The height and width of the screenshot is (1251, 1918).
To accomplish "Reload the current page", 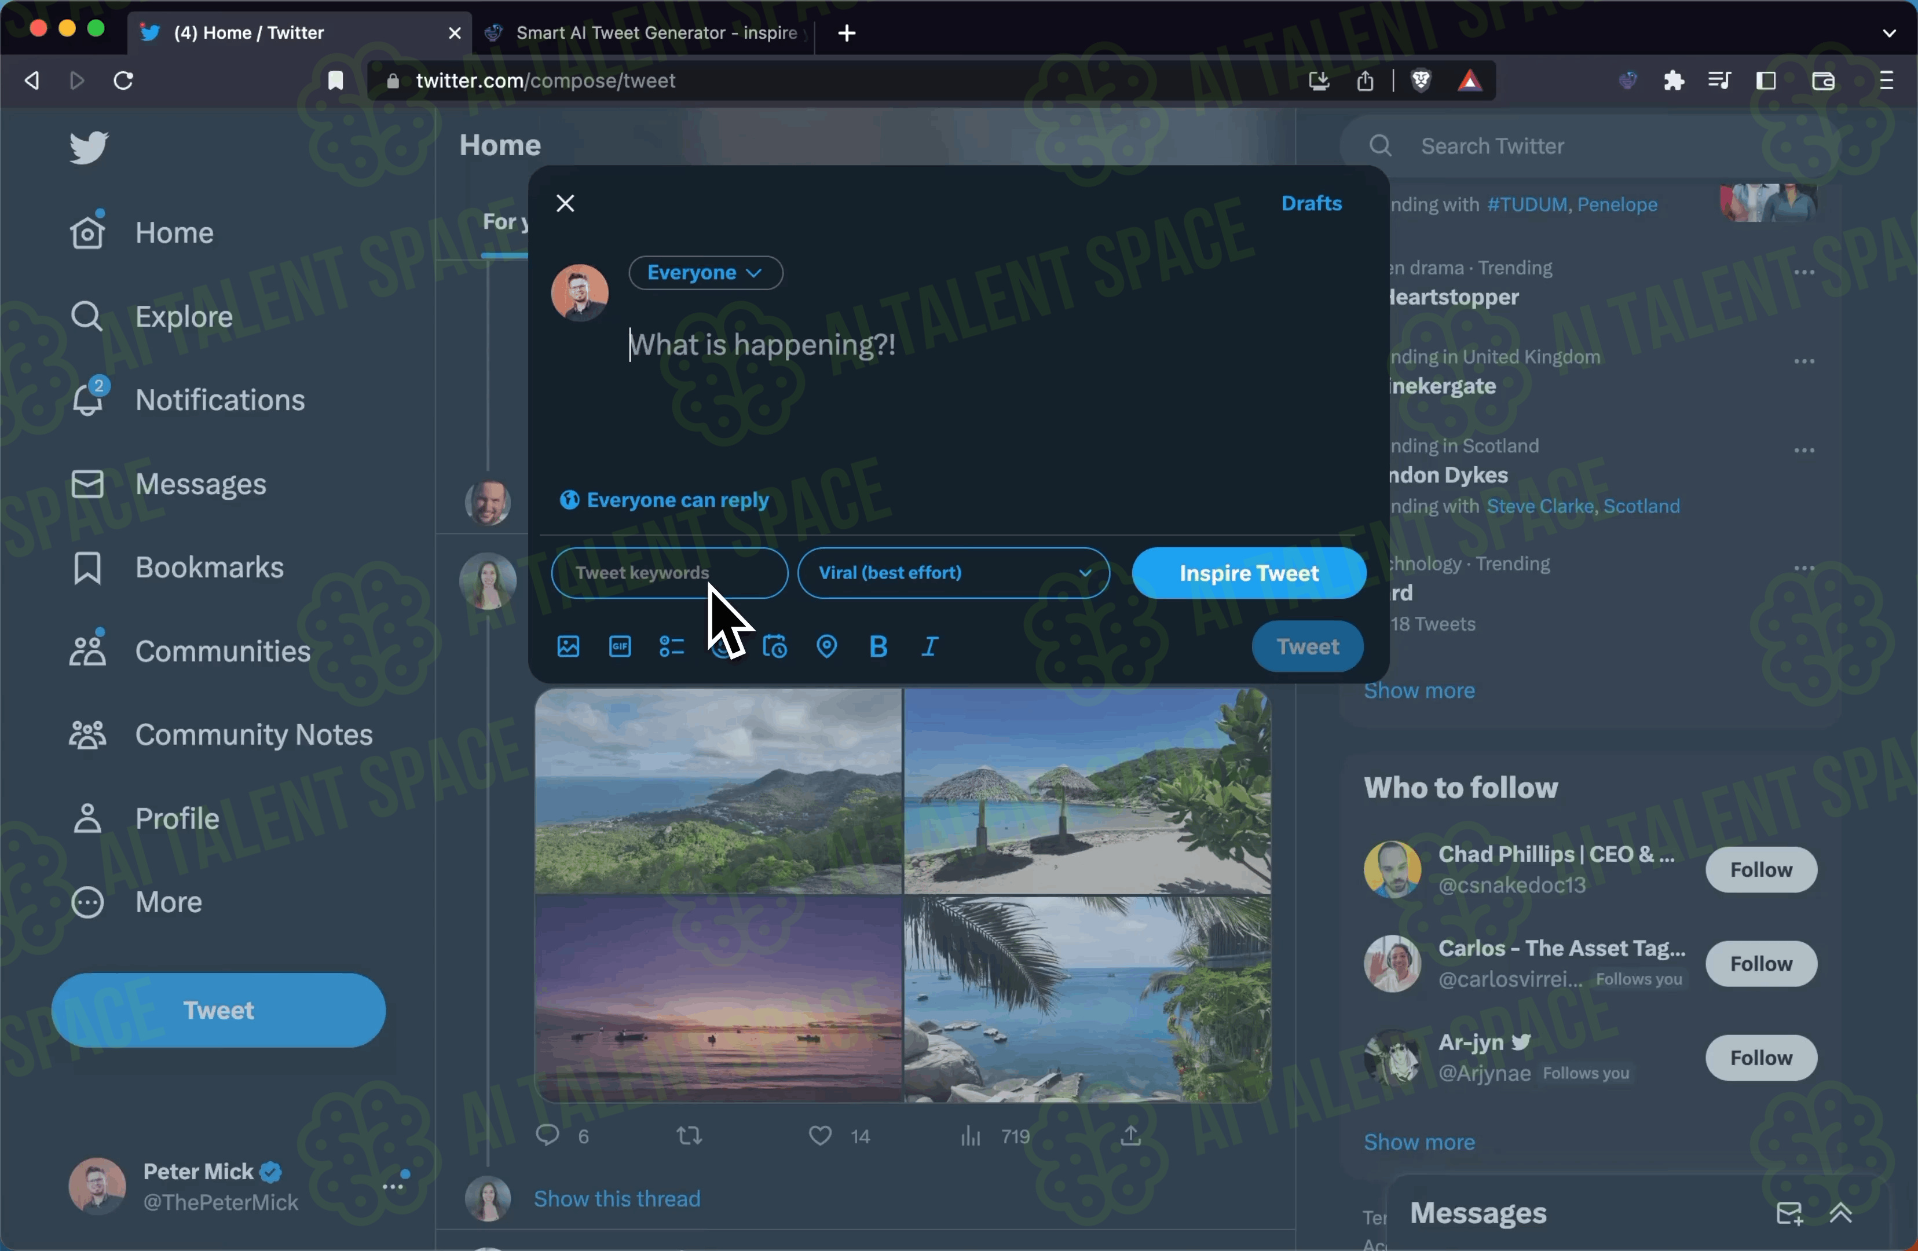I will click(x=123, y=81).
